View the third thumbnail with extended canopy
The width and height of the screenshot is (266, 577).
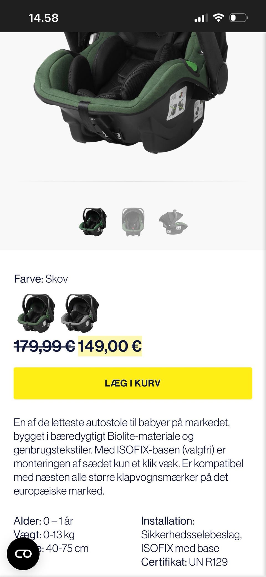click(x=173, y=222)
